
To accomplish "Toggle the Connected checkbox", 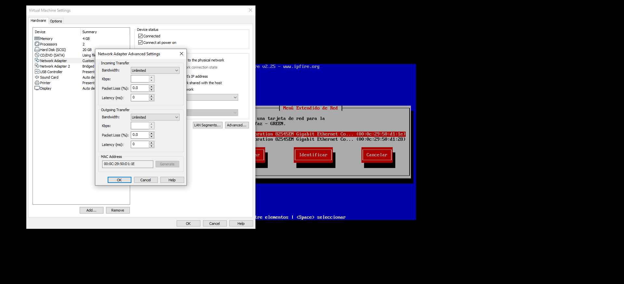I will click(141, 36).
